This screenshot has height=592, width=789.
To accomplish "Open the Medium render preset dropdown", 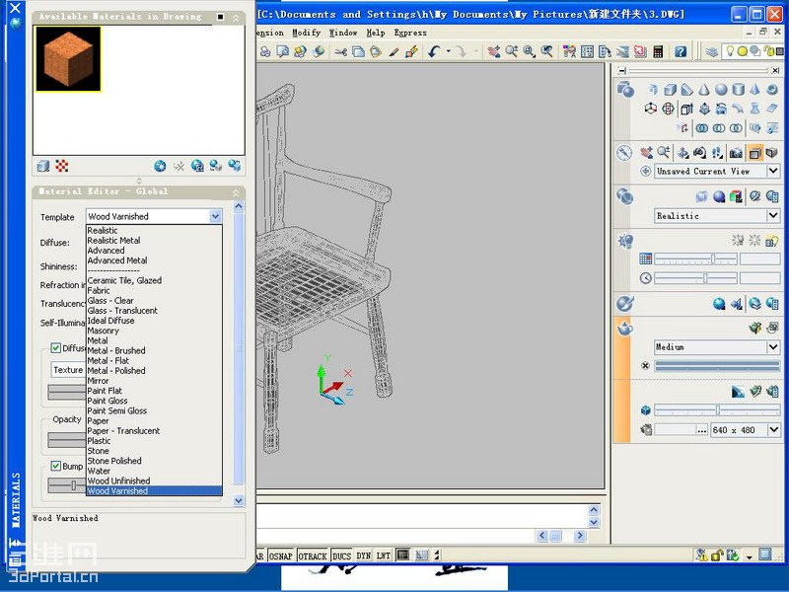I will click(773, 347).
